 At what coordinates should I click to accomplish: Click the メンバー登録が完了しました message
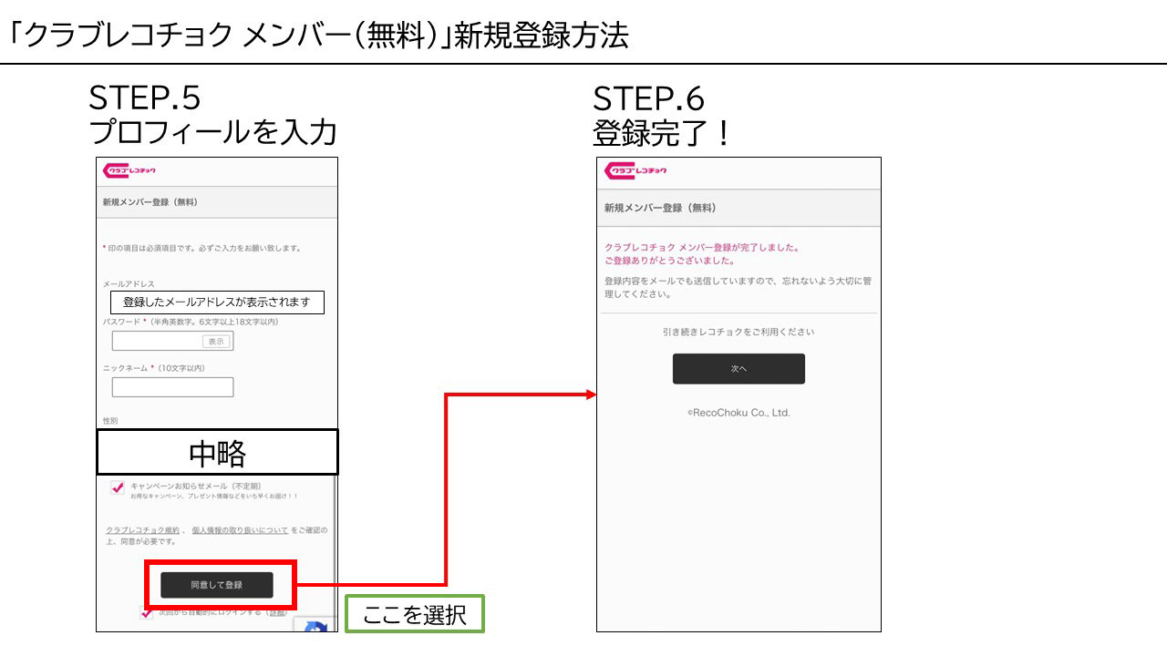click(702, 247)
